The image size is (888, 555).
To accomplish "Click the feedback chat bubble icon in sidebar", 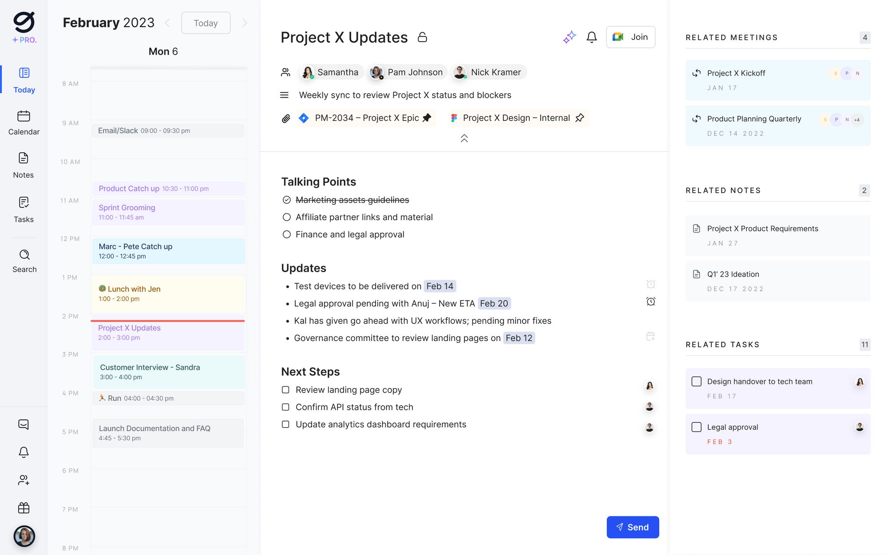I will tap(24, 424).
